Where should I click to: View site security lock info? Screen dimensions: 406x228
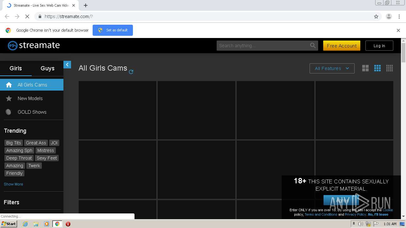(x=40, y=16)
